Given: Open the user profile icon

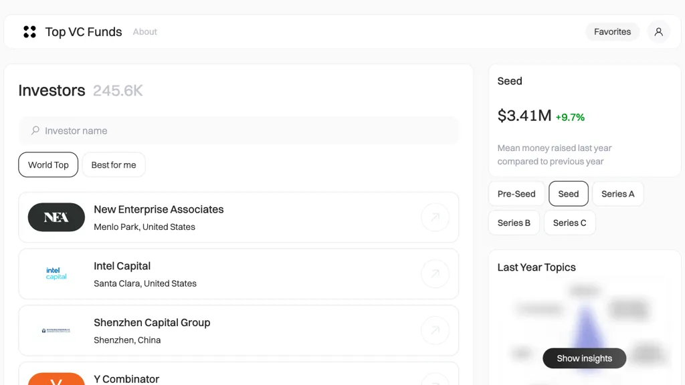Looking at the screenshot, I should tap(658, 31).
